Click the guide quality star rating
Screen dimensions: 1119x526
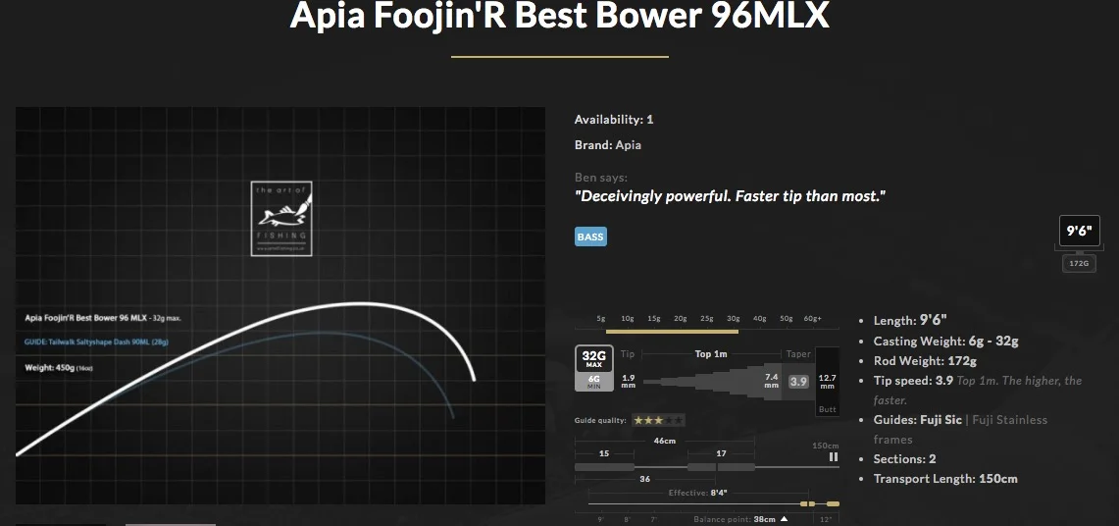coord(658,420)
